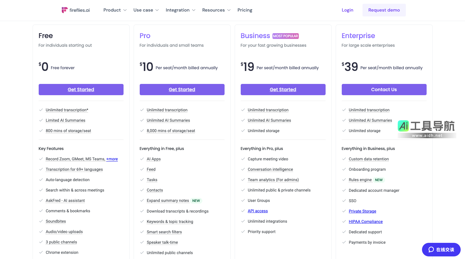Viewport: 465px width, 259px height.
Task: Click the NEW badge beside Rules engine
Action: click(379, 180)
